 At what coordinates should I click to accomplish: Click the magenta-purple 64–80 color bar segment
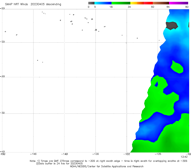coord(179,3)
